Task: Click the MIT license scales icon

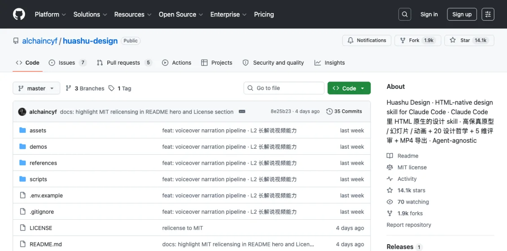Action: point(390,167)
